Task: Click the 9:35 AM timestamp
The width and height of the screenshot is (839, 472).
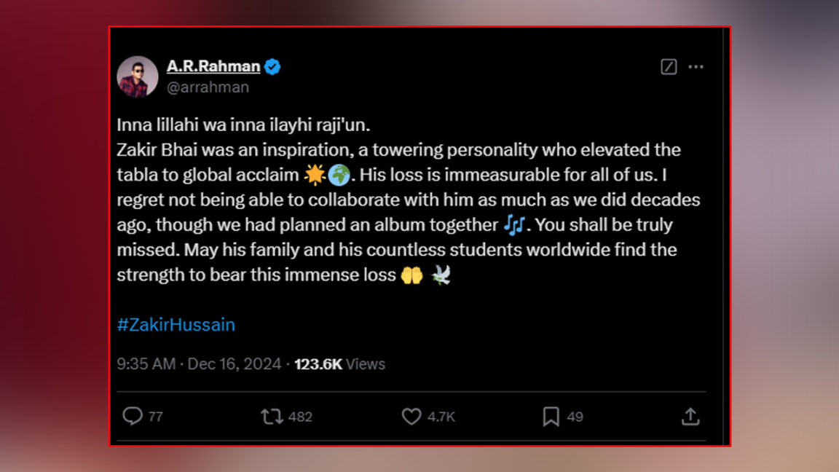Action: pos(146,364)
